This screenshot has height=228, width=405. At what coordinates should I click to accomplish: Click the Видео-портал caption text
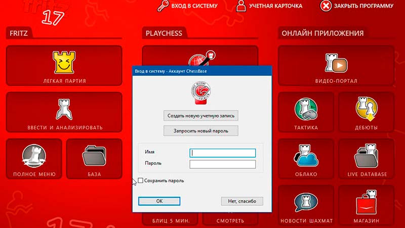(x=336, y=81)
